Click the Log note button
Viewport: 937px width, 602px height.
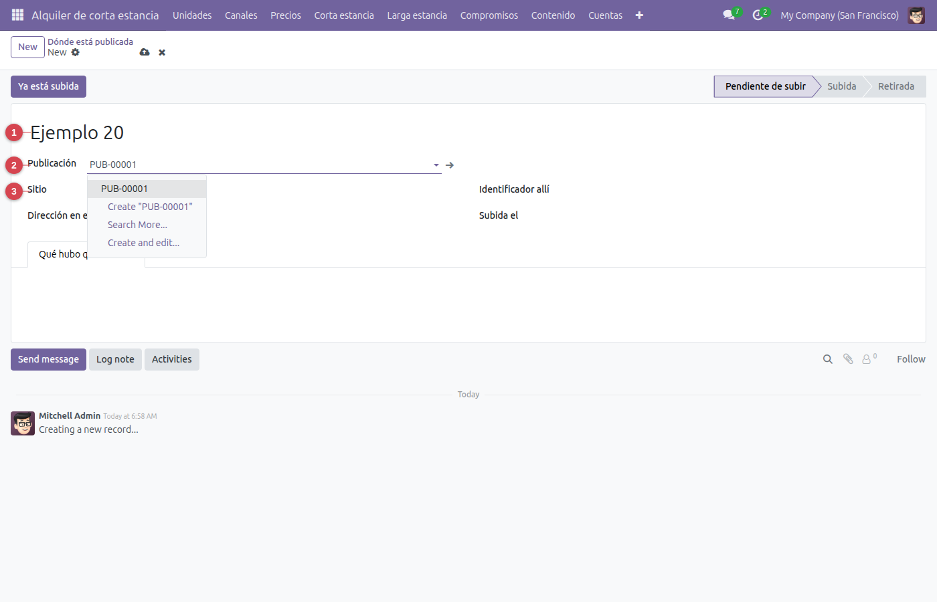[x=115, y=359]
